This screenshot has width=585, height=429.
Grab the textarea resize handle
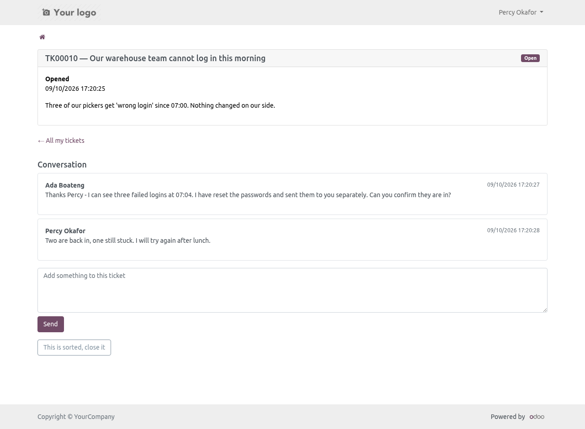[x=544, y=309]
